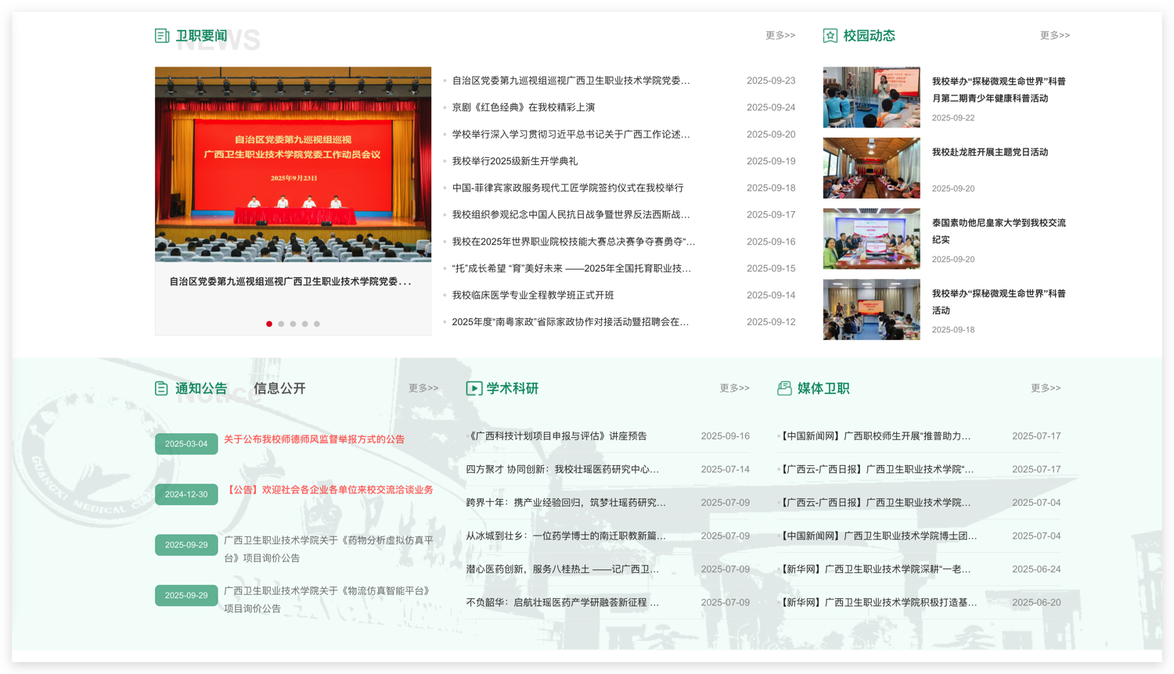Image resolution: width=1174 pixels, height=674 pixels.
Task: Switch to the 信息公开 tab
Action: tap(279, 389)
